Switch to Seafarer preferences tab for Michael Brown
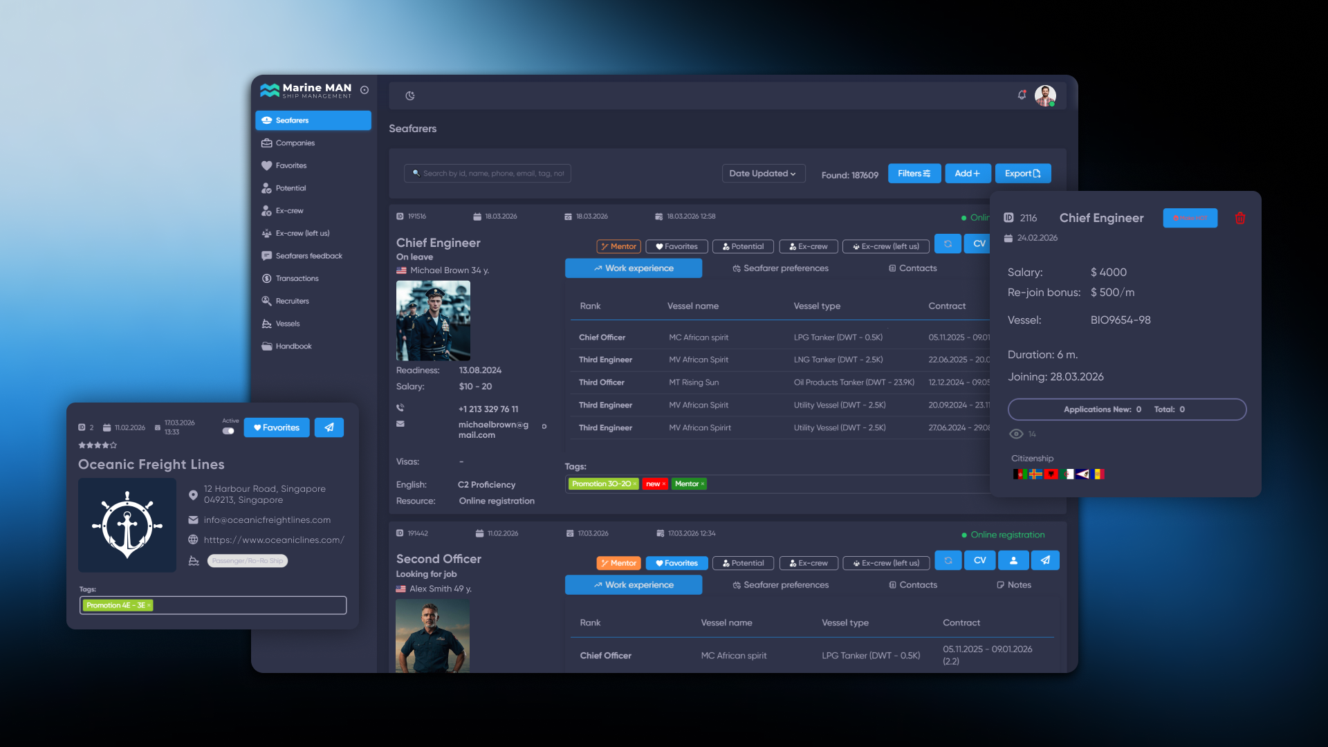This screenshot has width=1328, height=747. click(780, 268)
